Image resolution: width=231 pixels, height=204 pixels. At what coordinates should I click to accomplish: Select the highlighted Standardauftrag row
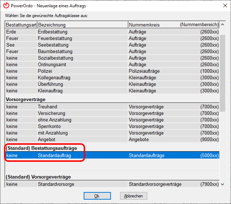(x=112, y=155)
